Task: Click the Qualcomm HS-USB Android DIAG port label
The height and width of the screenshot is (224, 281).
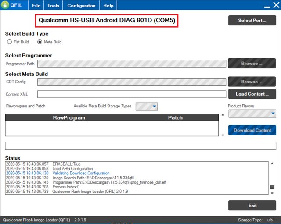Action: pyautogui.click(x=107, y=21)
